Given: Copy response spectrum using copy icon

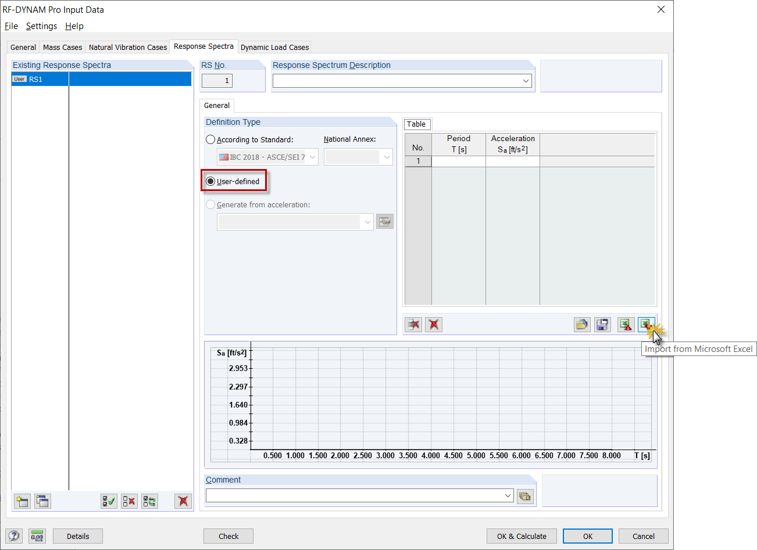Looking at the screenshot, I should 42,501.
